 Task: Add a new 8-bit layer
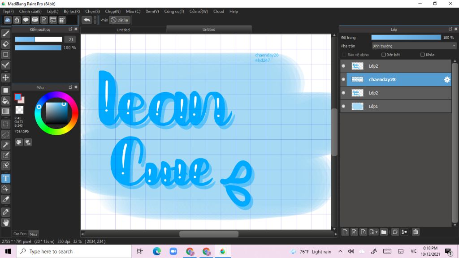click(354, 232)
